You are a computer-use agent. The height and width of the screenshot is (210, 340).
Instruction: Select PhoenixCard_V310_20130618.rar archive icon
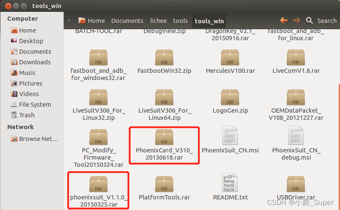click(x=164, y=137)
